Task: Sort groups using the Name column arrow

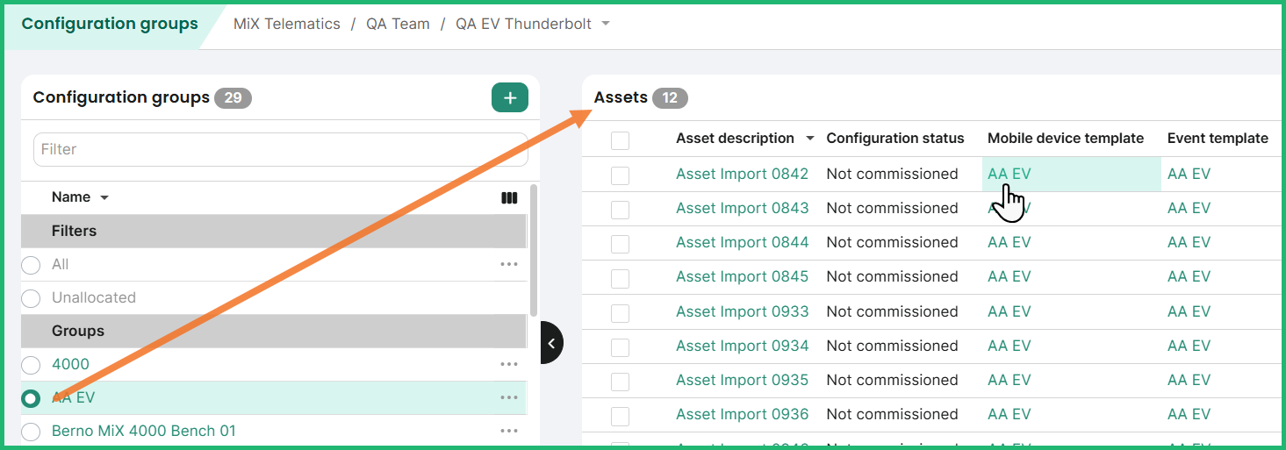Action: coord(104,197)
